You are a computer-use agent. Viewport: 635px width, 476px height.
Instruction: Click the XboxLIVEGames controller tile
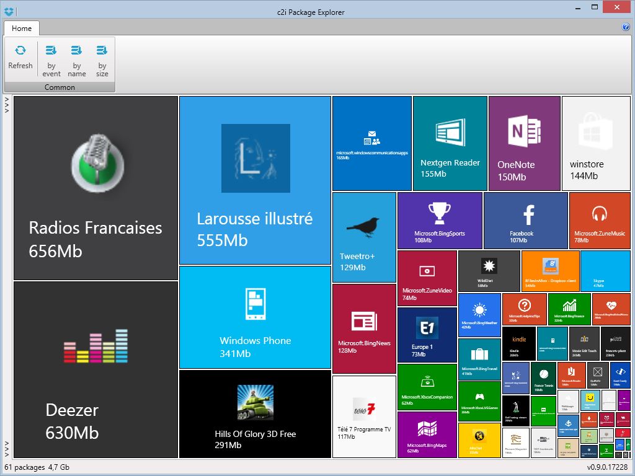pos(479,402)
